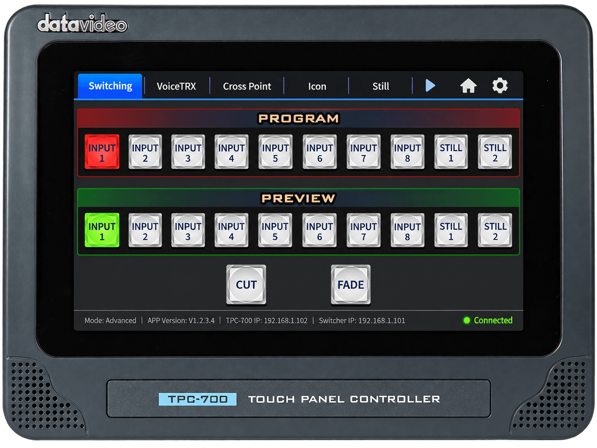Put INPUT 7 on Preview
The height and width of the screenshot is (448, 597).
[x=363, y=231]
